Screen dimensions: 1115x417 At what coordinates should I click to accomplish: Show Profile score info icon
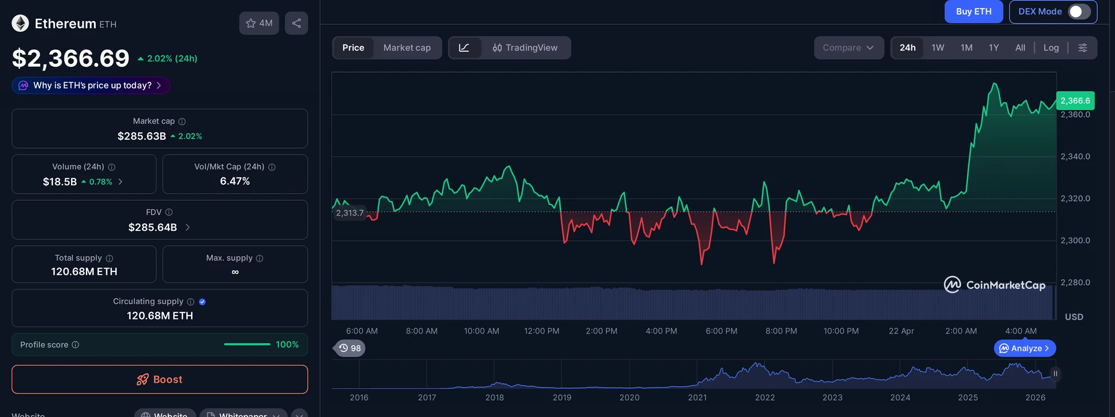[x=75, y=345]
